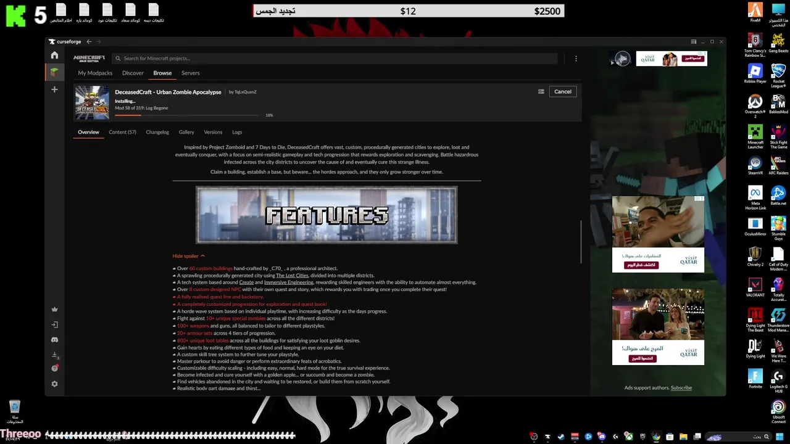Open Roblox Player desktop shortcut
Screen dimensions: 790x444
755,73
